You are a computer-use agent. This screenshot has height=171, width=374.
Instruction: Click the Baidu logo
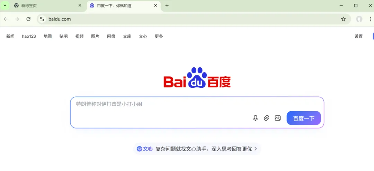click(x=197, y=78)
